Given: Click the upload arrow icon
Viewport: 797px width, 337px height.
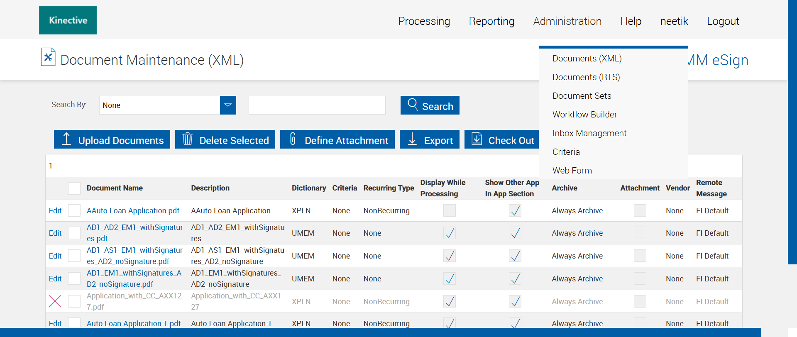Looking at the screenshot, I should [66, 139].
